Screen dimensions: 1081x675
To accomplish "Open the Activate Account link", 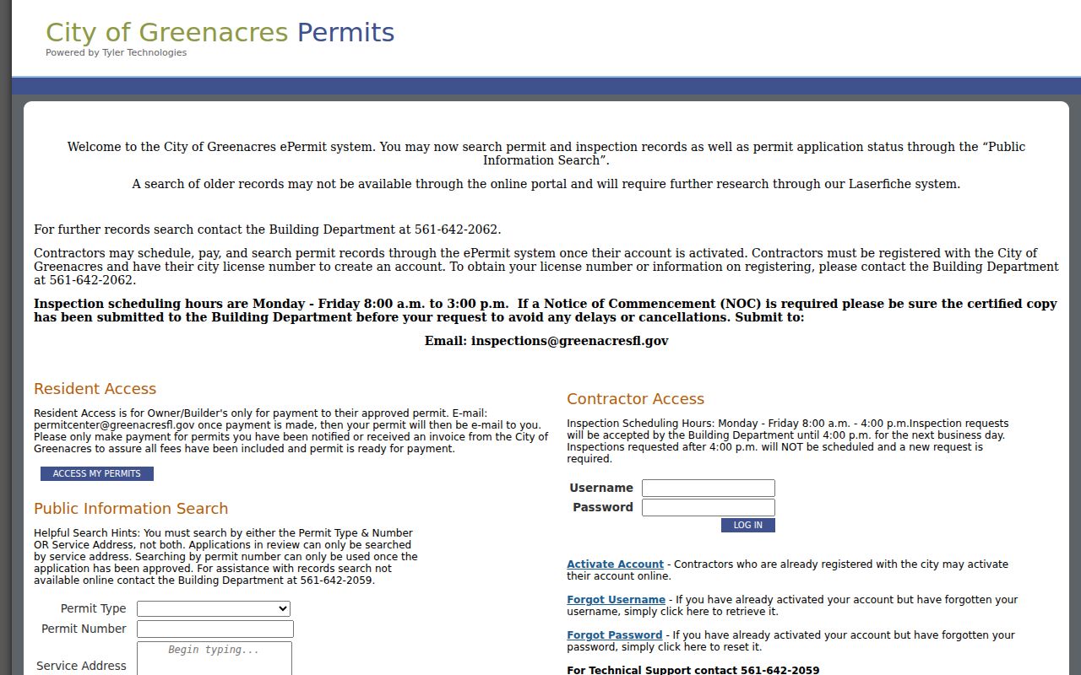I will tap(615, 564).
